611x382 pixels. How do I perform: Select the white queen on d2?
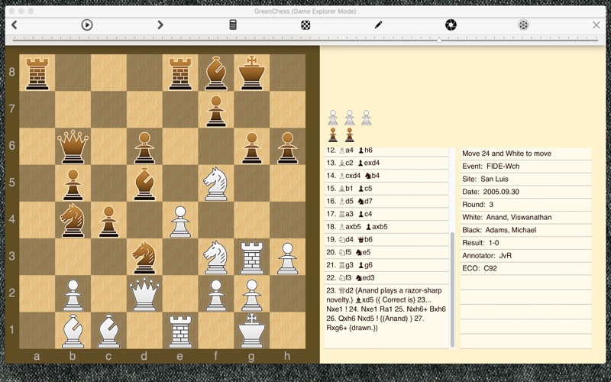tap(144, 294)
